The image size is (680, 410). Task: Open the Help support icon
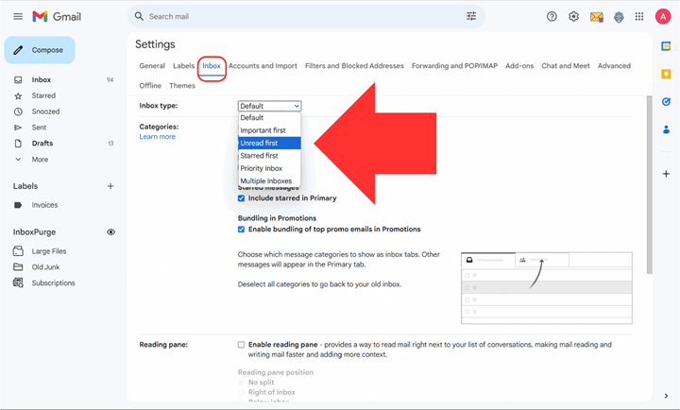552,17
